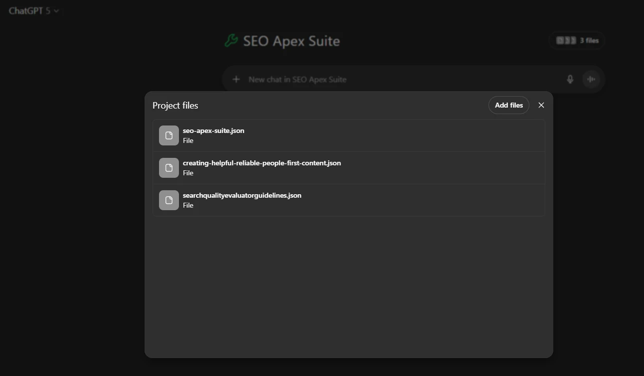Image resolution: width=644 pixels, height=376 pixels.
Task: Open the 3 files project indicator
Action: tap(577, 40)
